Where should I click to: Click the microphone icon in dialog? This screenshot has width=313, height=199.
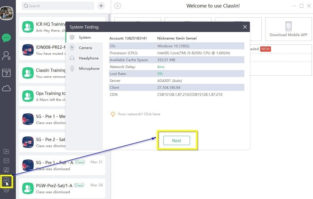pyautogui.click(x=72, y=69)
